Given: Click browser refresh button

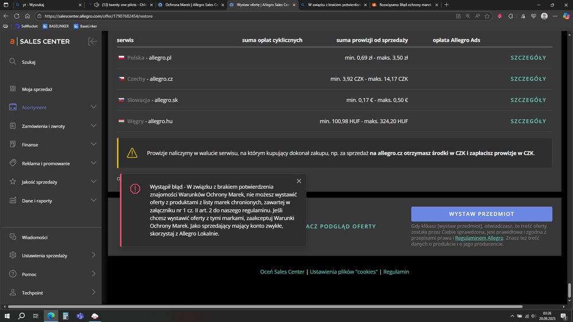Looking at the screenshot, I should click(x=17, y=16).
